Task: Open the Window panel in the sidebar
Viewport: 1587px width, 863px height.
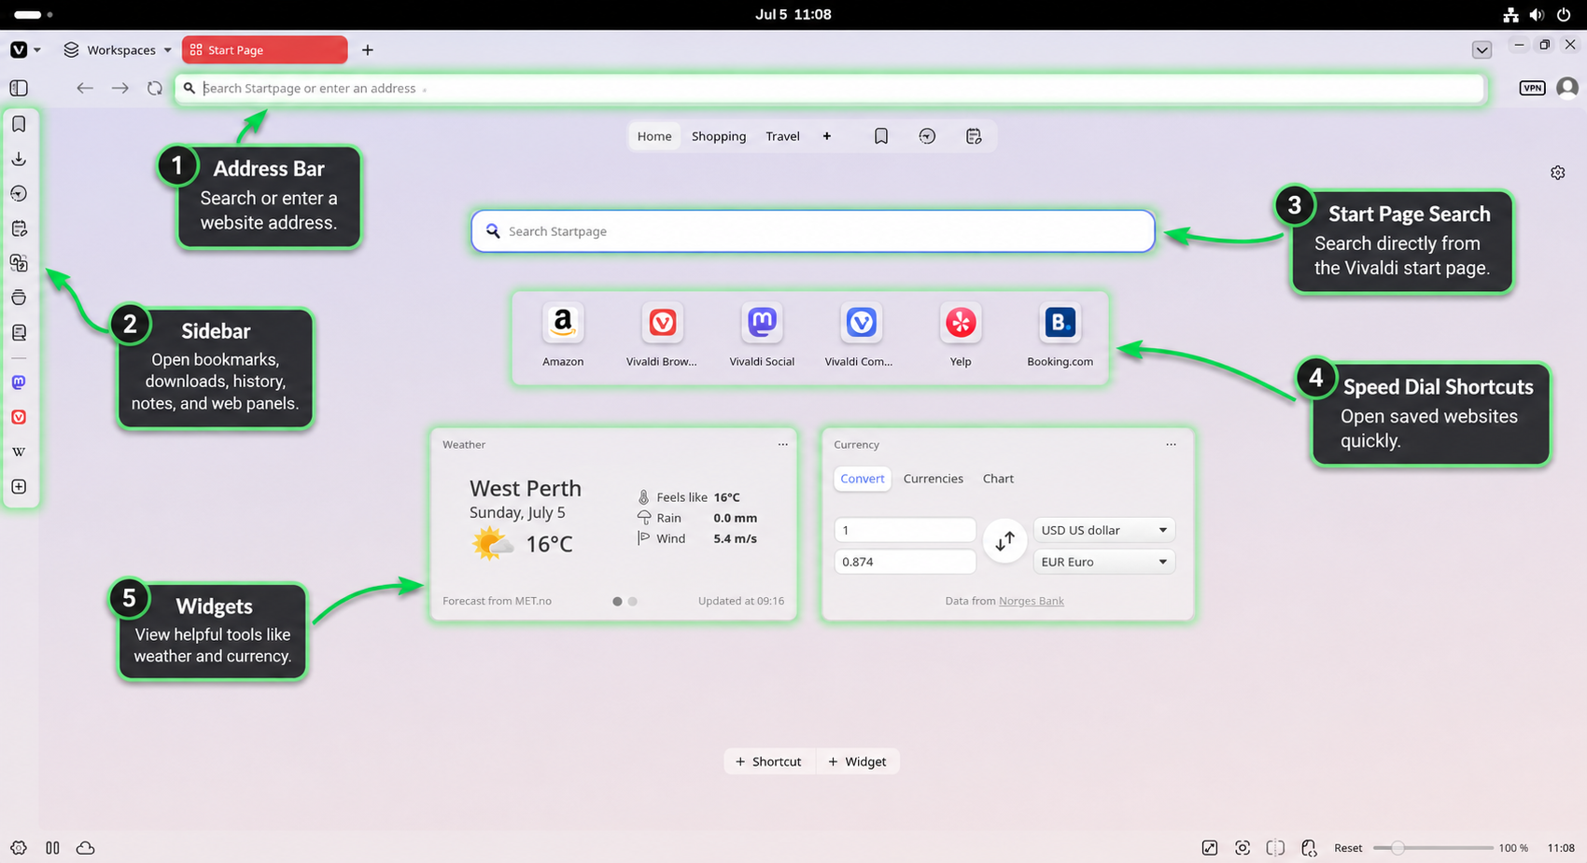Action: [x=19, y=298]
